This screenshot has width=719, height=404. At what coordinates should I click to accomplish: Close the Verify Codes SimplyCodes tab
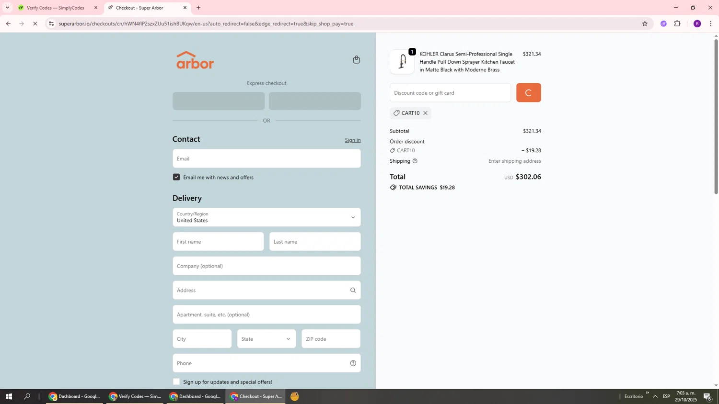95,8
